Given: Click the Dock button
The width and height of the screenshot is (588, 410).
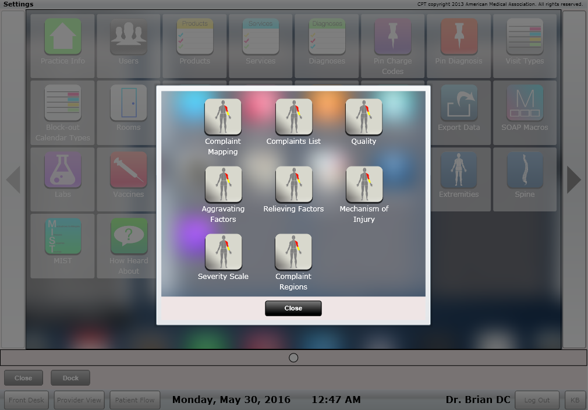Looking at the screenshot, I should click(x=70, y=378).
